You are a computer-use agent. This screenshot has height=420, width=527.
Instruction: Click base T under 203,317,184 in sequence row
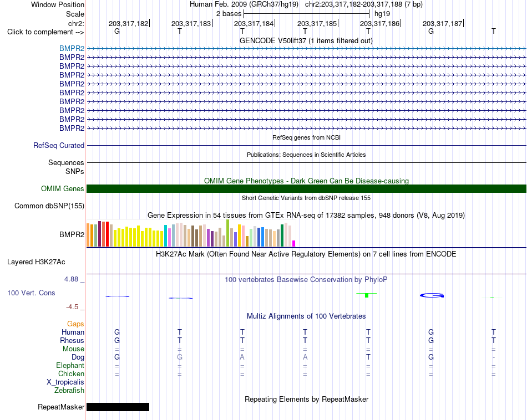[x=242, y=31]
